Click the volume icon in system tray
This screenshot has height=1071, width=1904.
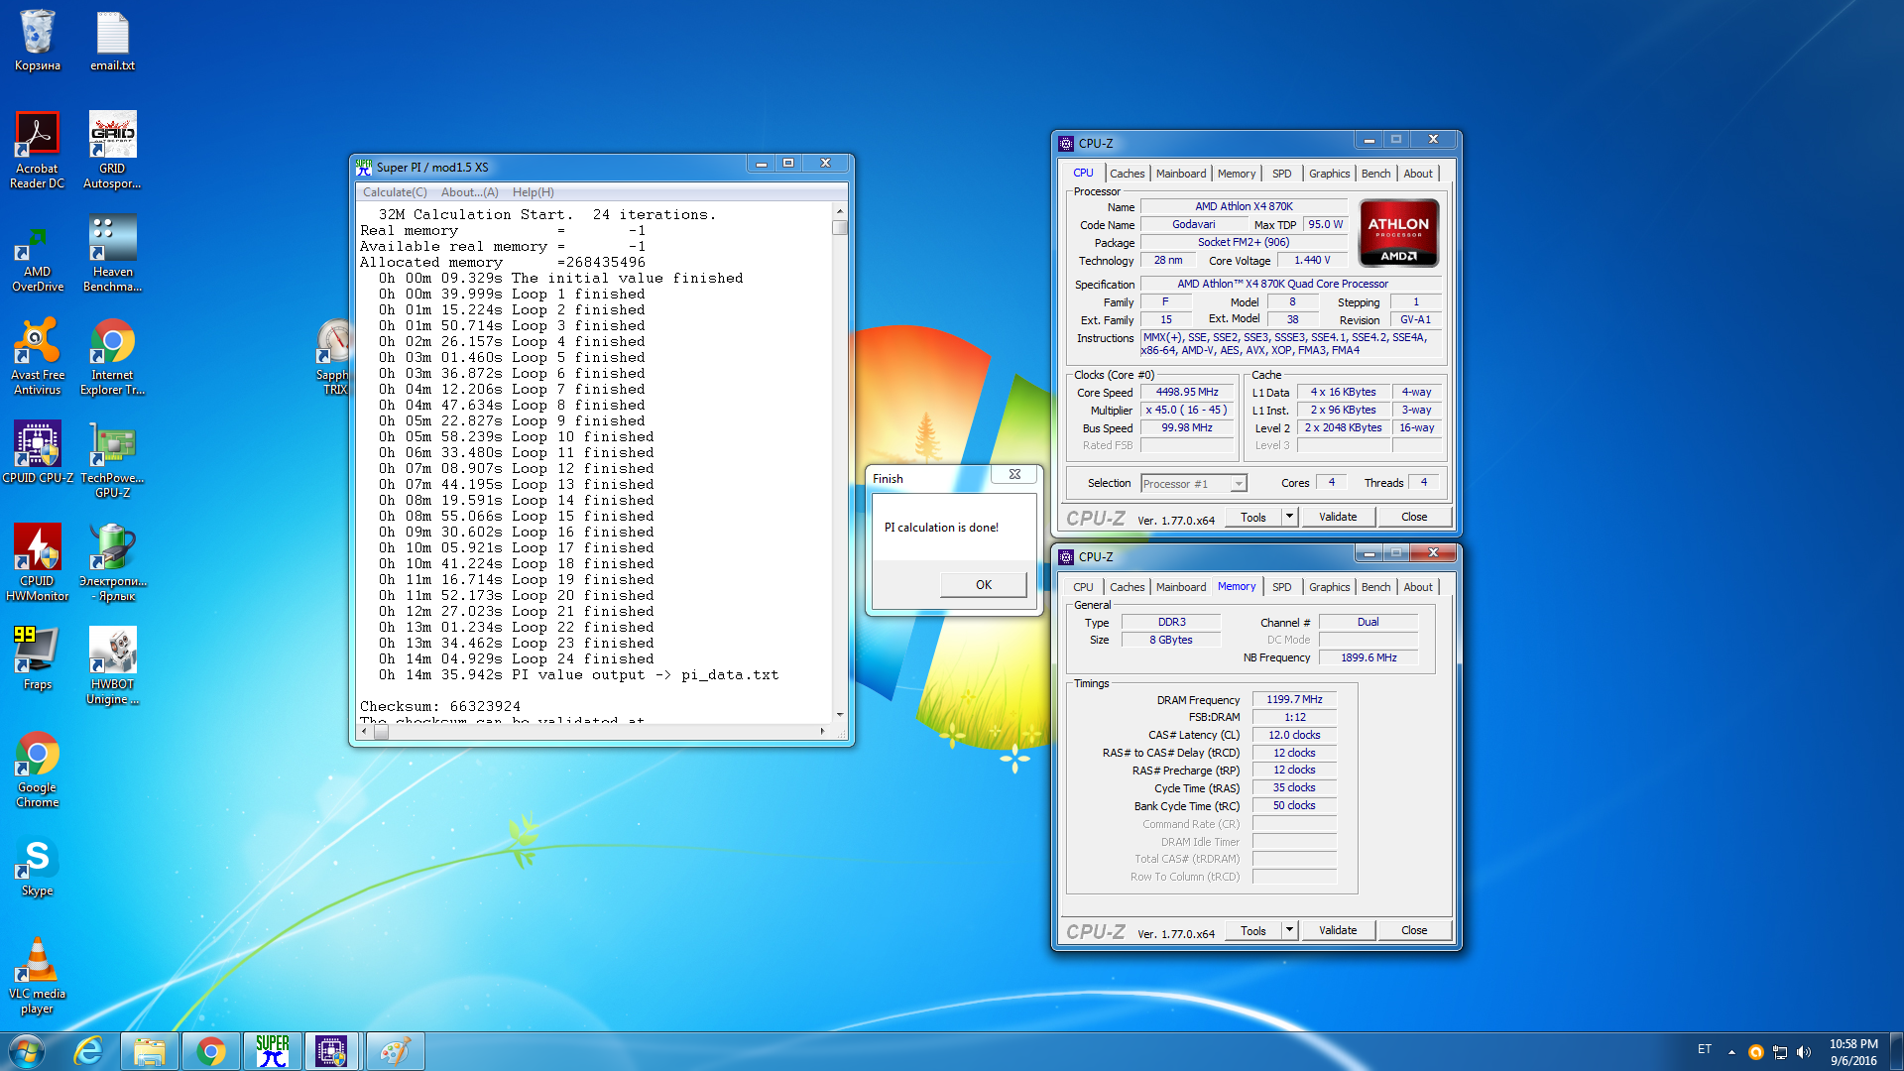(x=1804, y=1052)
